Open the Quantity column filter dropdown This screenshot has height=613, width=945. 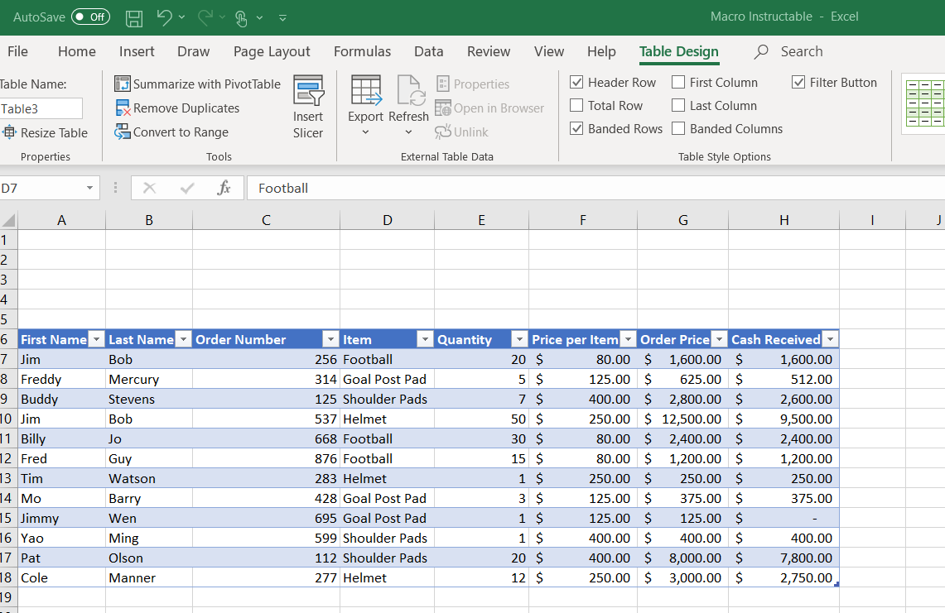(519, 339)
